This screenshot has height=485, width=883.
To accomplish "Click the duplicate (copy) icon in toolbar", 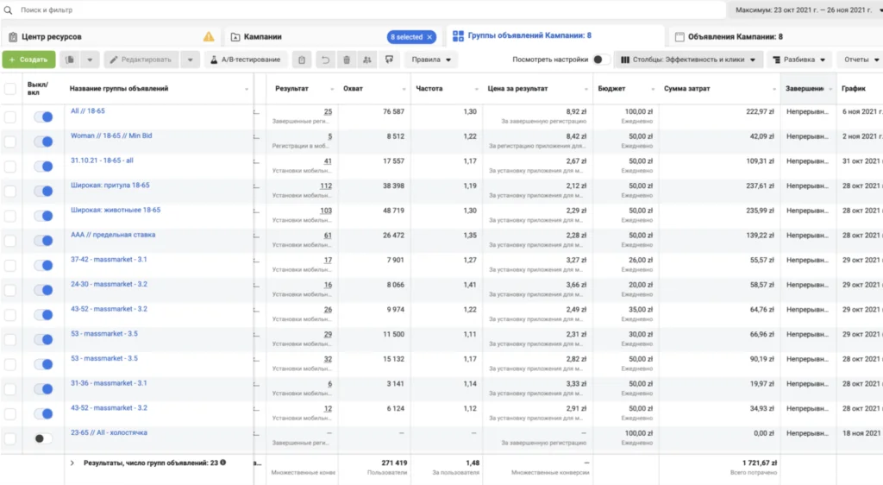I will tap(70, 60).
